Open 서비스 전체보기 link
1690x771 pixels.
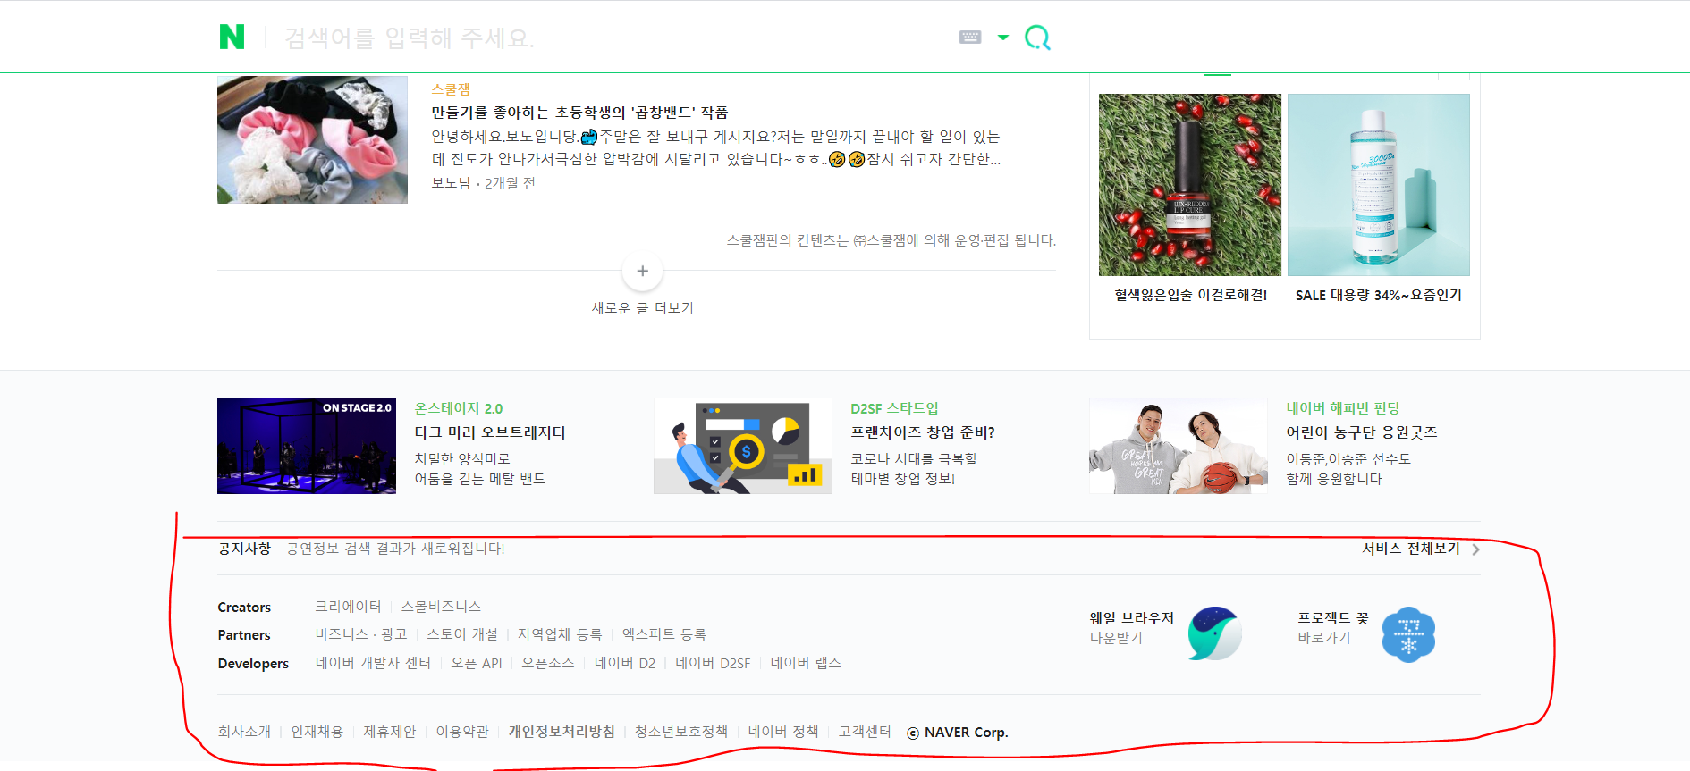[1410, 549]
